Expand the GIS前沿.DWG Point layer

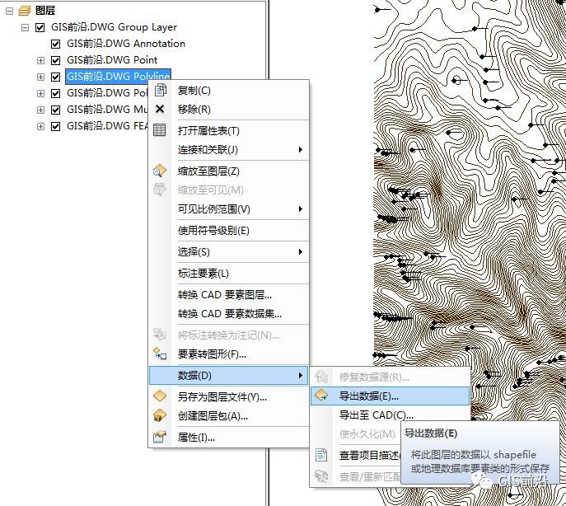tap(41, 60)
